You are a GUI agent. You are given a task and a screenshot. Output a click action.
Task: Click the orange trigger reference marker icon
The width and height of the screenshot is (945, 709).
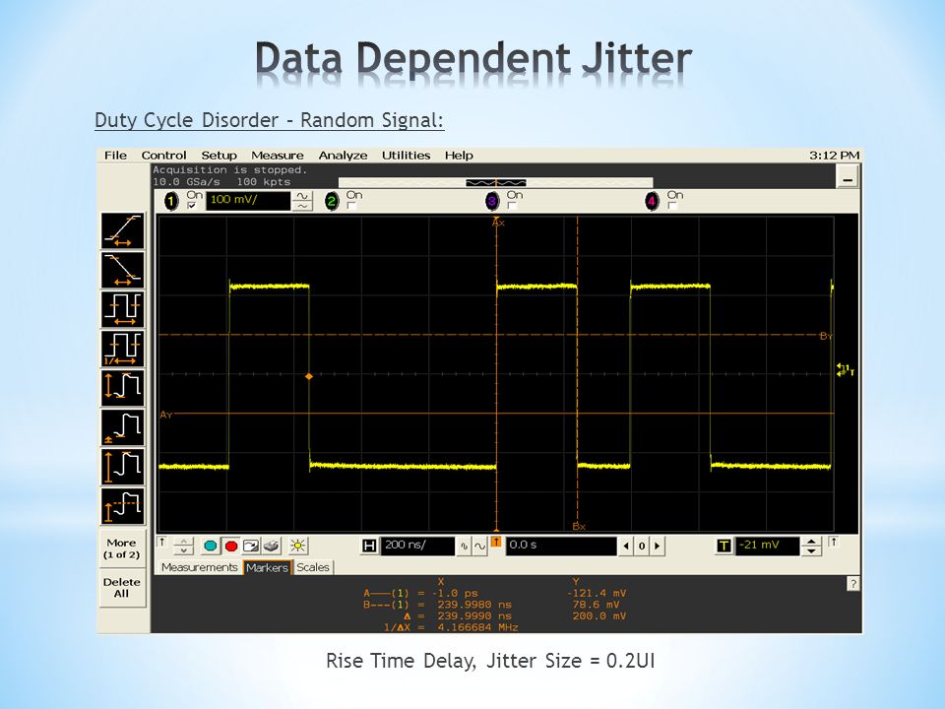[x=496, y=542]
